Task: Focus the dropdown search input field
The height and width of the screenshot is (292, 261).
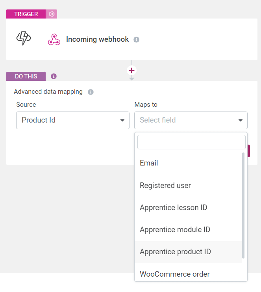Action: 191,142
